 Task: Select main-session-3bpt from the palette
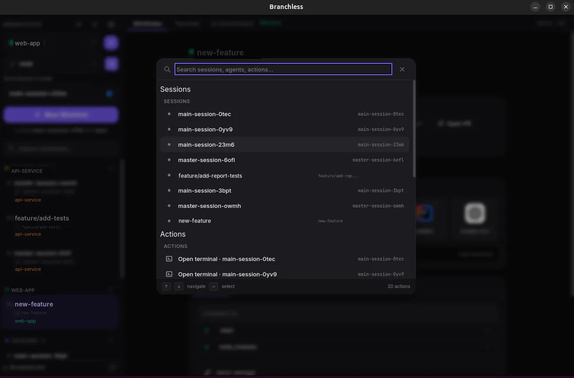[x=285, y=191]
